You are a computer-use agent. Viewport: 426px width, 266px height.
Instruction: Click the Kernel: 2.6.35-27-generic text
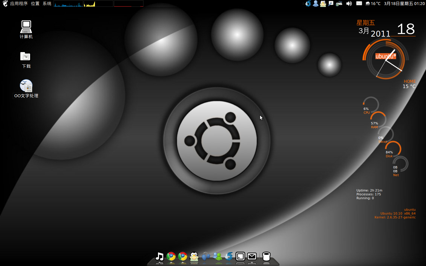395,217
